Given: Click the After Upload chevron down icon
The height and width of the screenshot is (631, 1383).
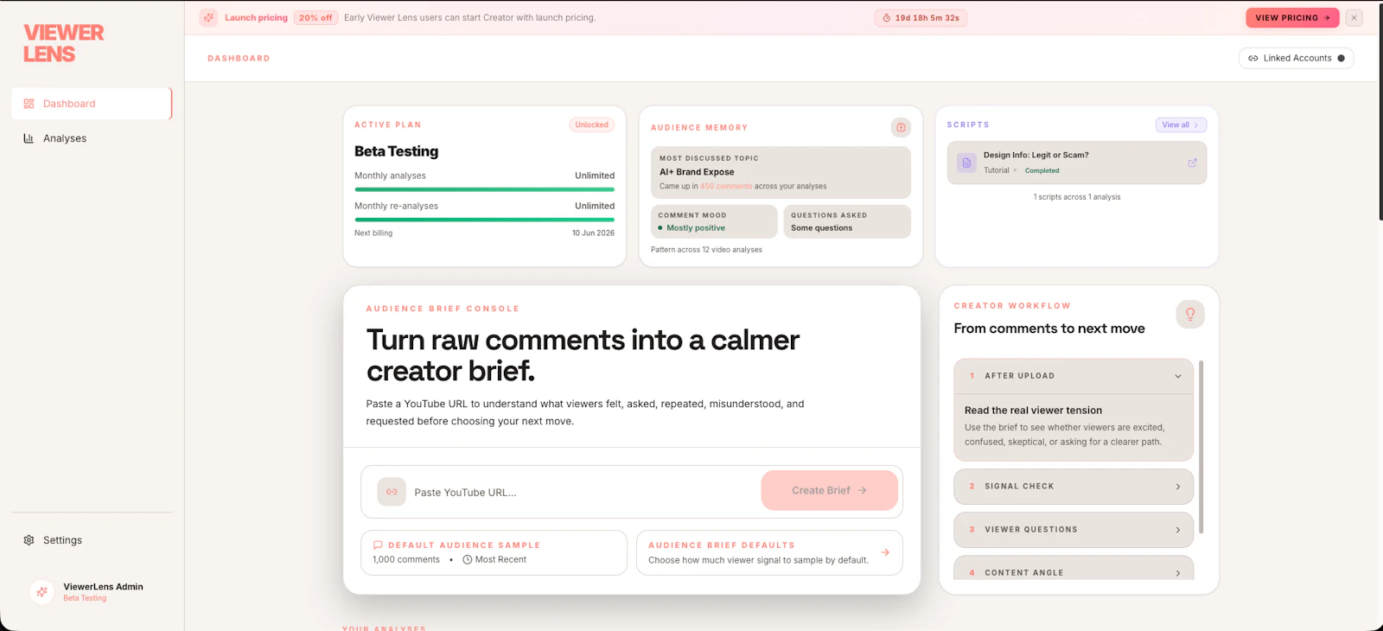Looking at the screenshot, I should tap(1177, 376).
